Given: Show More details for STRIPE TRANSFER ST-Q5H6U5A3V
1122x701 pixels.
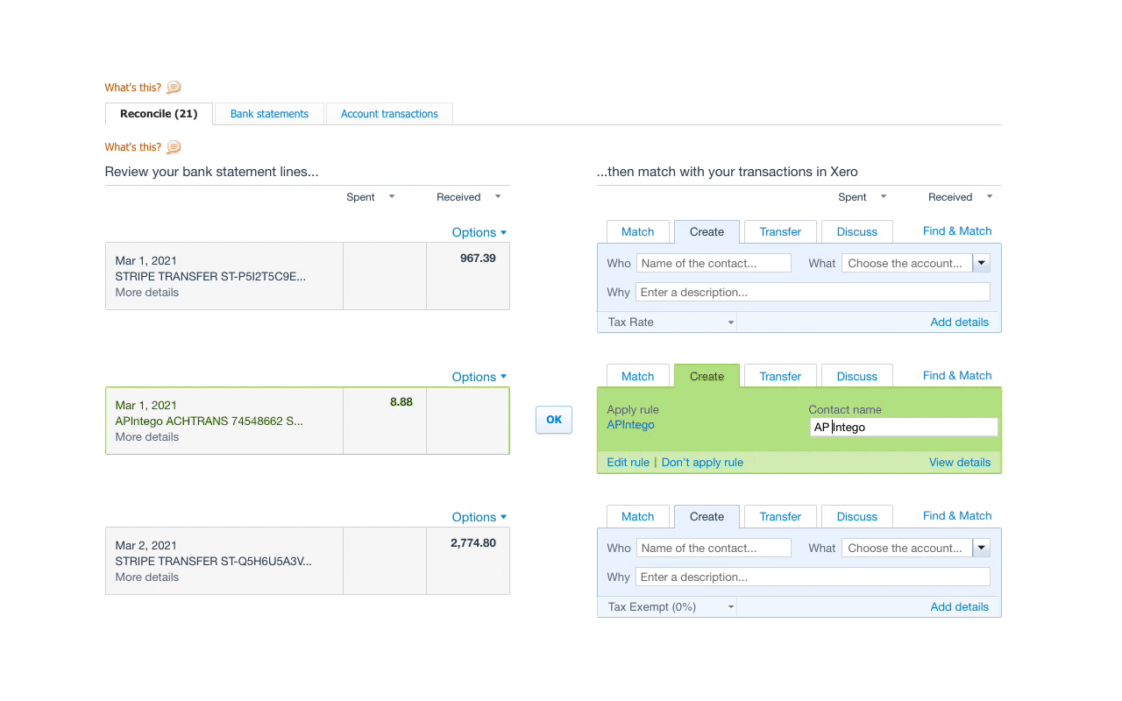Looking at the screenshot, I should click(x=146, y=577).
